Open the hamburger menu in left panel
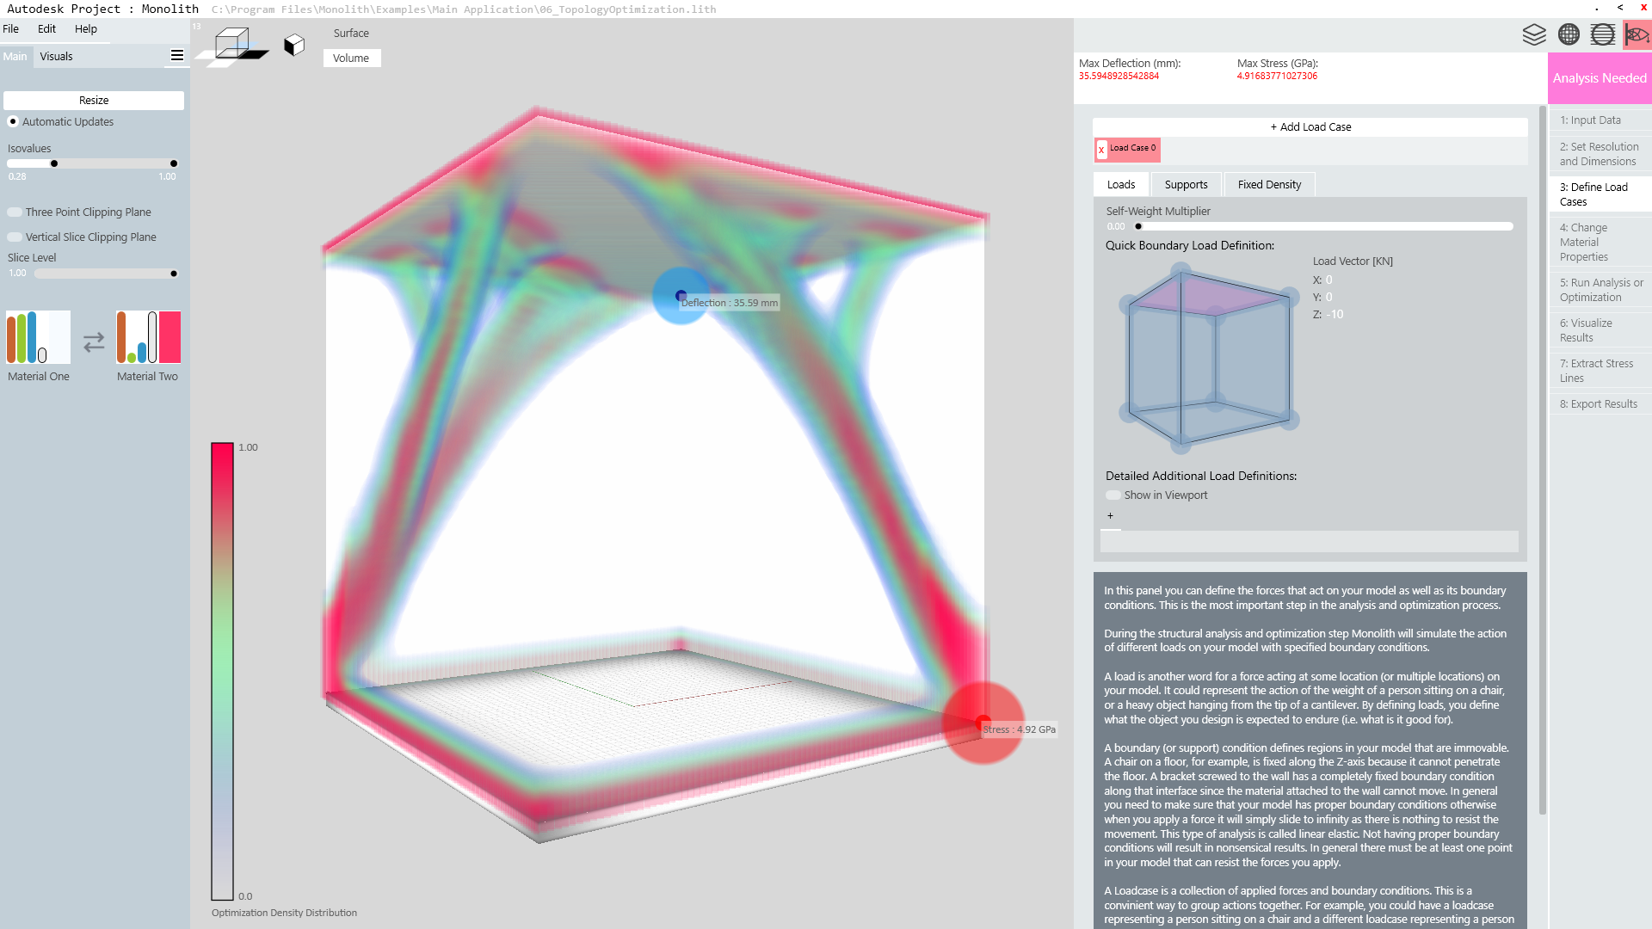This screenshot has width=1652, height=929. [177, 56]
